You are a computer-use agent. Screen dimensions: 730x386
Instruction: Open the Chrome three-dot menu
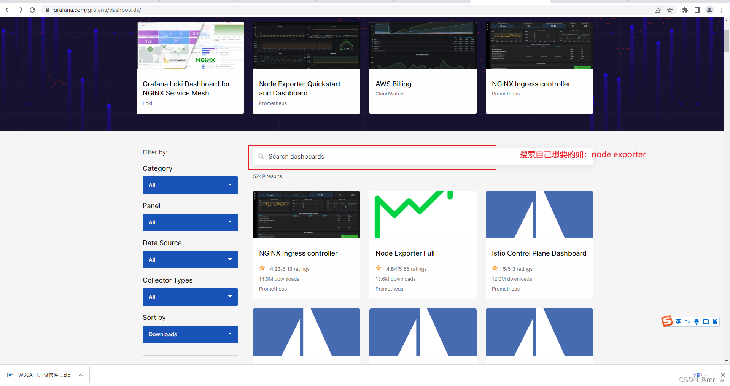point(722,10)
